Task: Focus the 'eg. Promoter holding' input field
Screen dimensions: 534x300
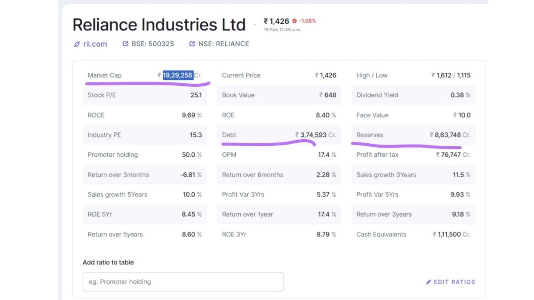Action: [183, 282]
